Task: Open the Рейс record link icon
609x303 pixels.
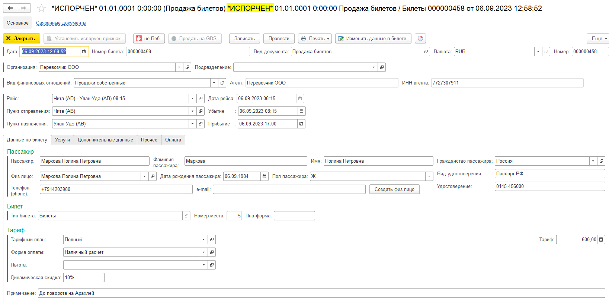Action: click(x=201, y=99)
